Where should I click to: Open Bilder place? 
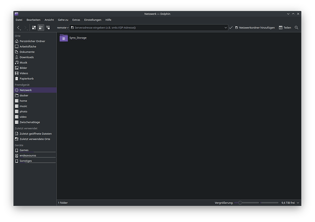(35, 68)
